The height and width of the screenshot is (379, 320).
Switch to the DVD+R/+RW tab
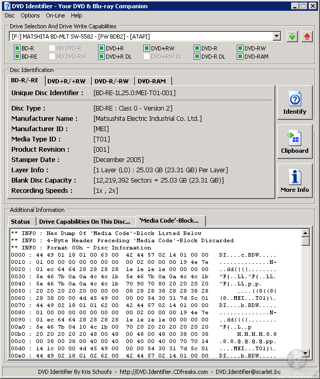[x=67, y=81]
